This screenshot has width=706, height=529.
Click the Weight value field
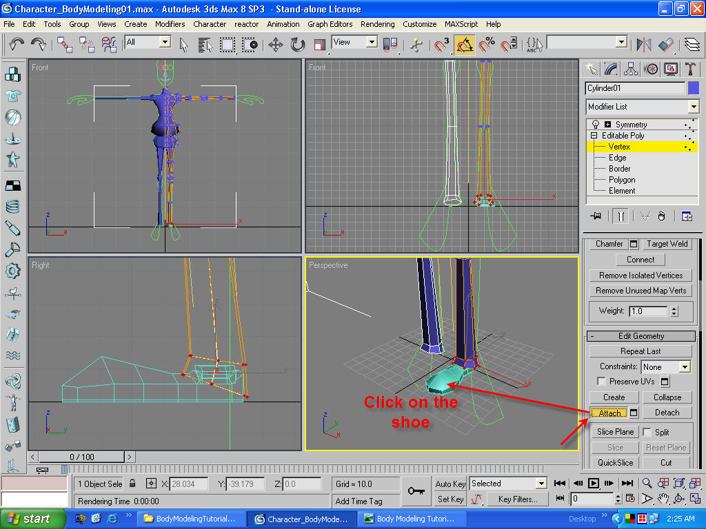coord(648,311)
